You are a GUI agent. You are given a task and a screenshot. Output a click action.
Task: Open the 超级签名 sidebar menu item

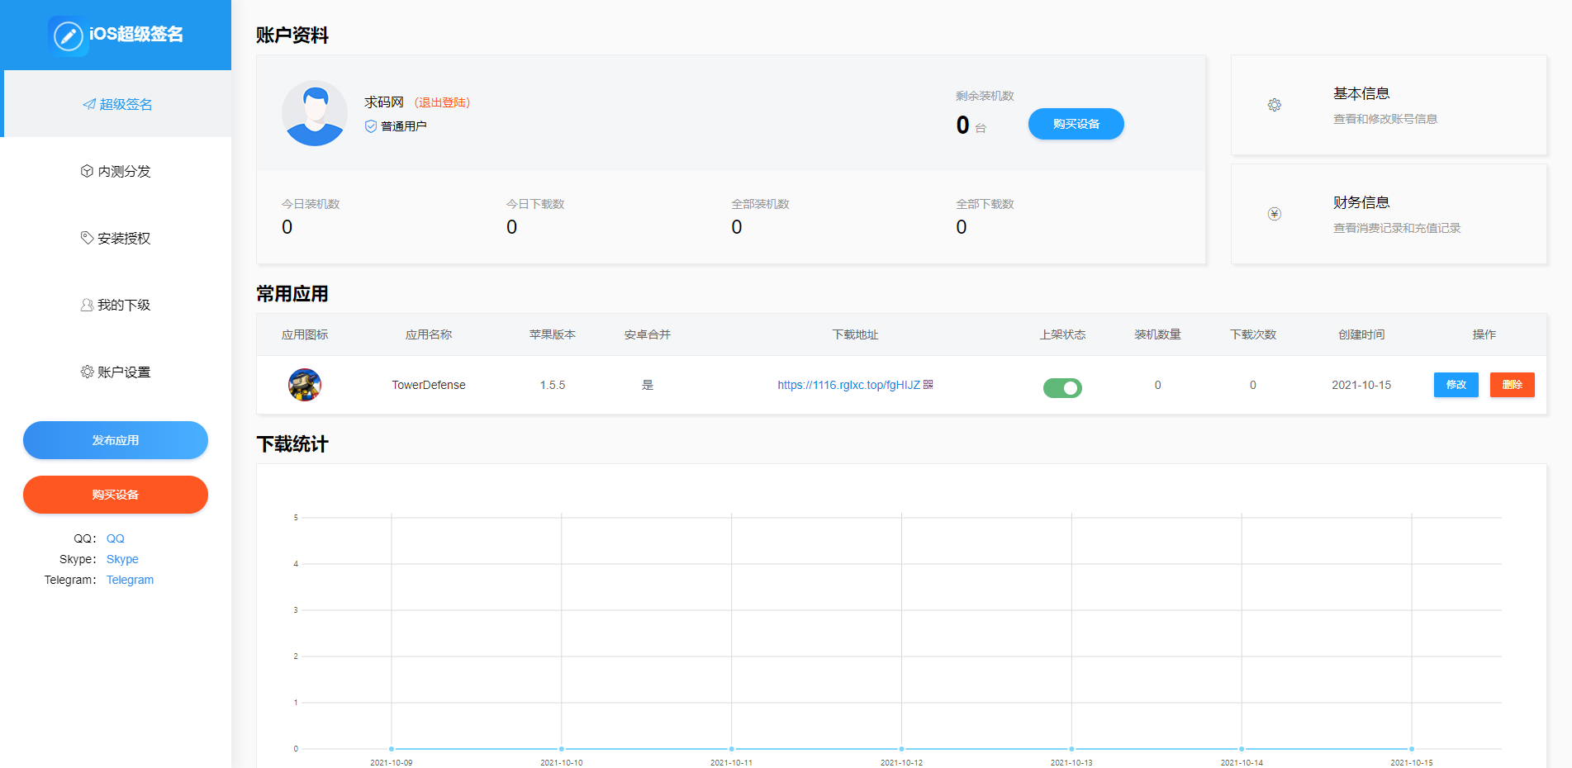pos(117,104)
